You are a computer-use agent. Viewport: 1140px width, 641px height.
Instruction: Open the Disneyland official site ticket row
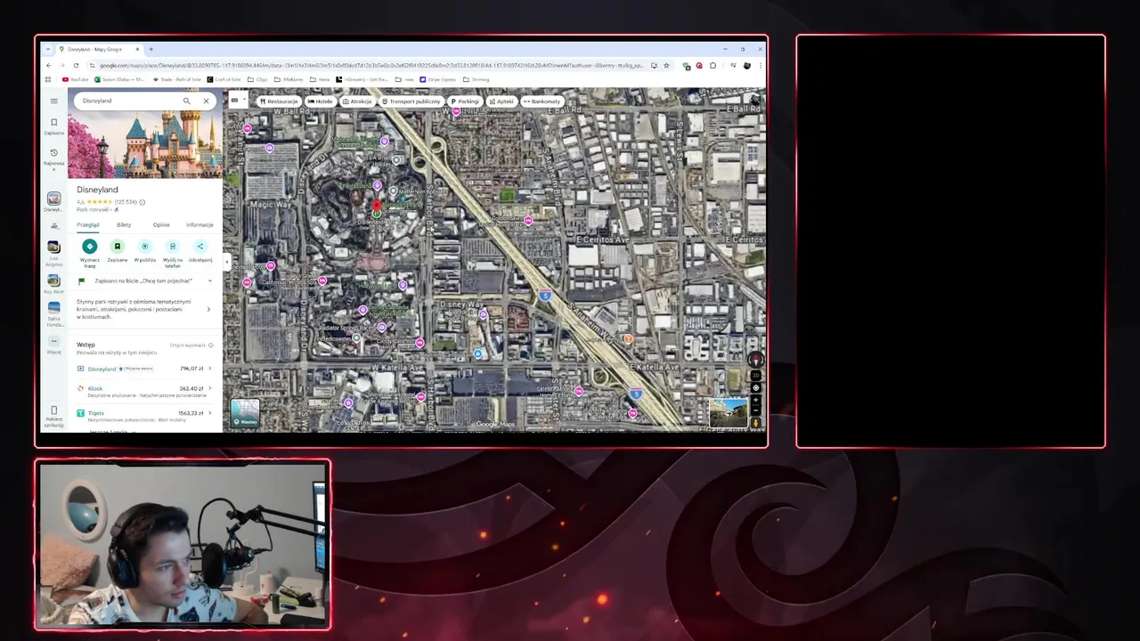point(145,369)
